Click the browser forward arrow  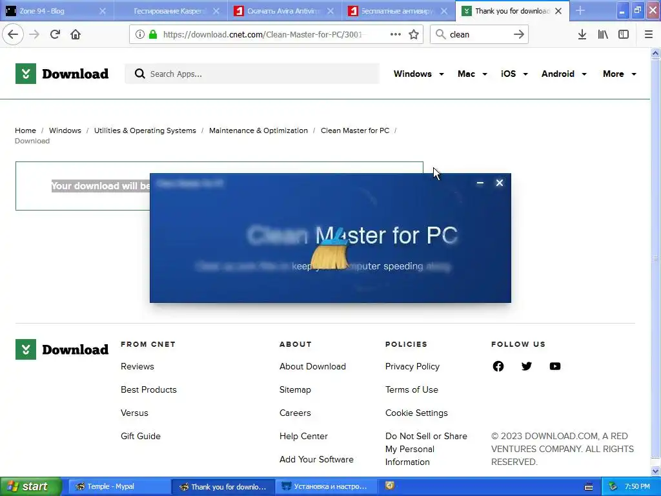pos(34,34)
